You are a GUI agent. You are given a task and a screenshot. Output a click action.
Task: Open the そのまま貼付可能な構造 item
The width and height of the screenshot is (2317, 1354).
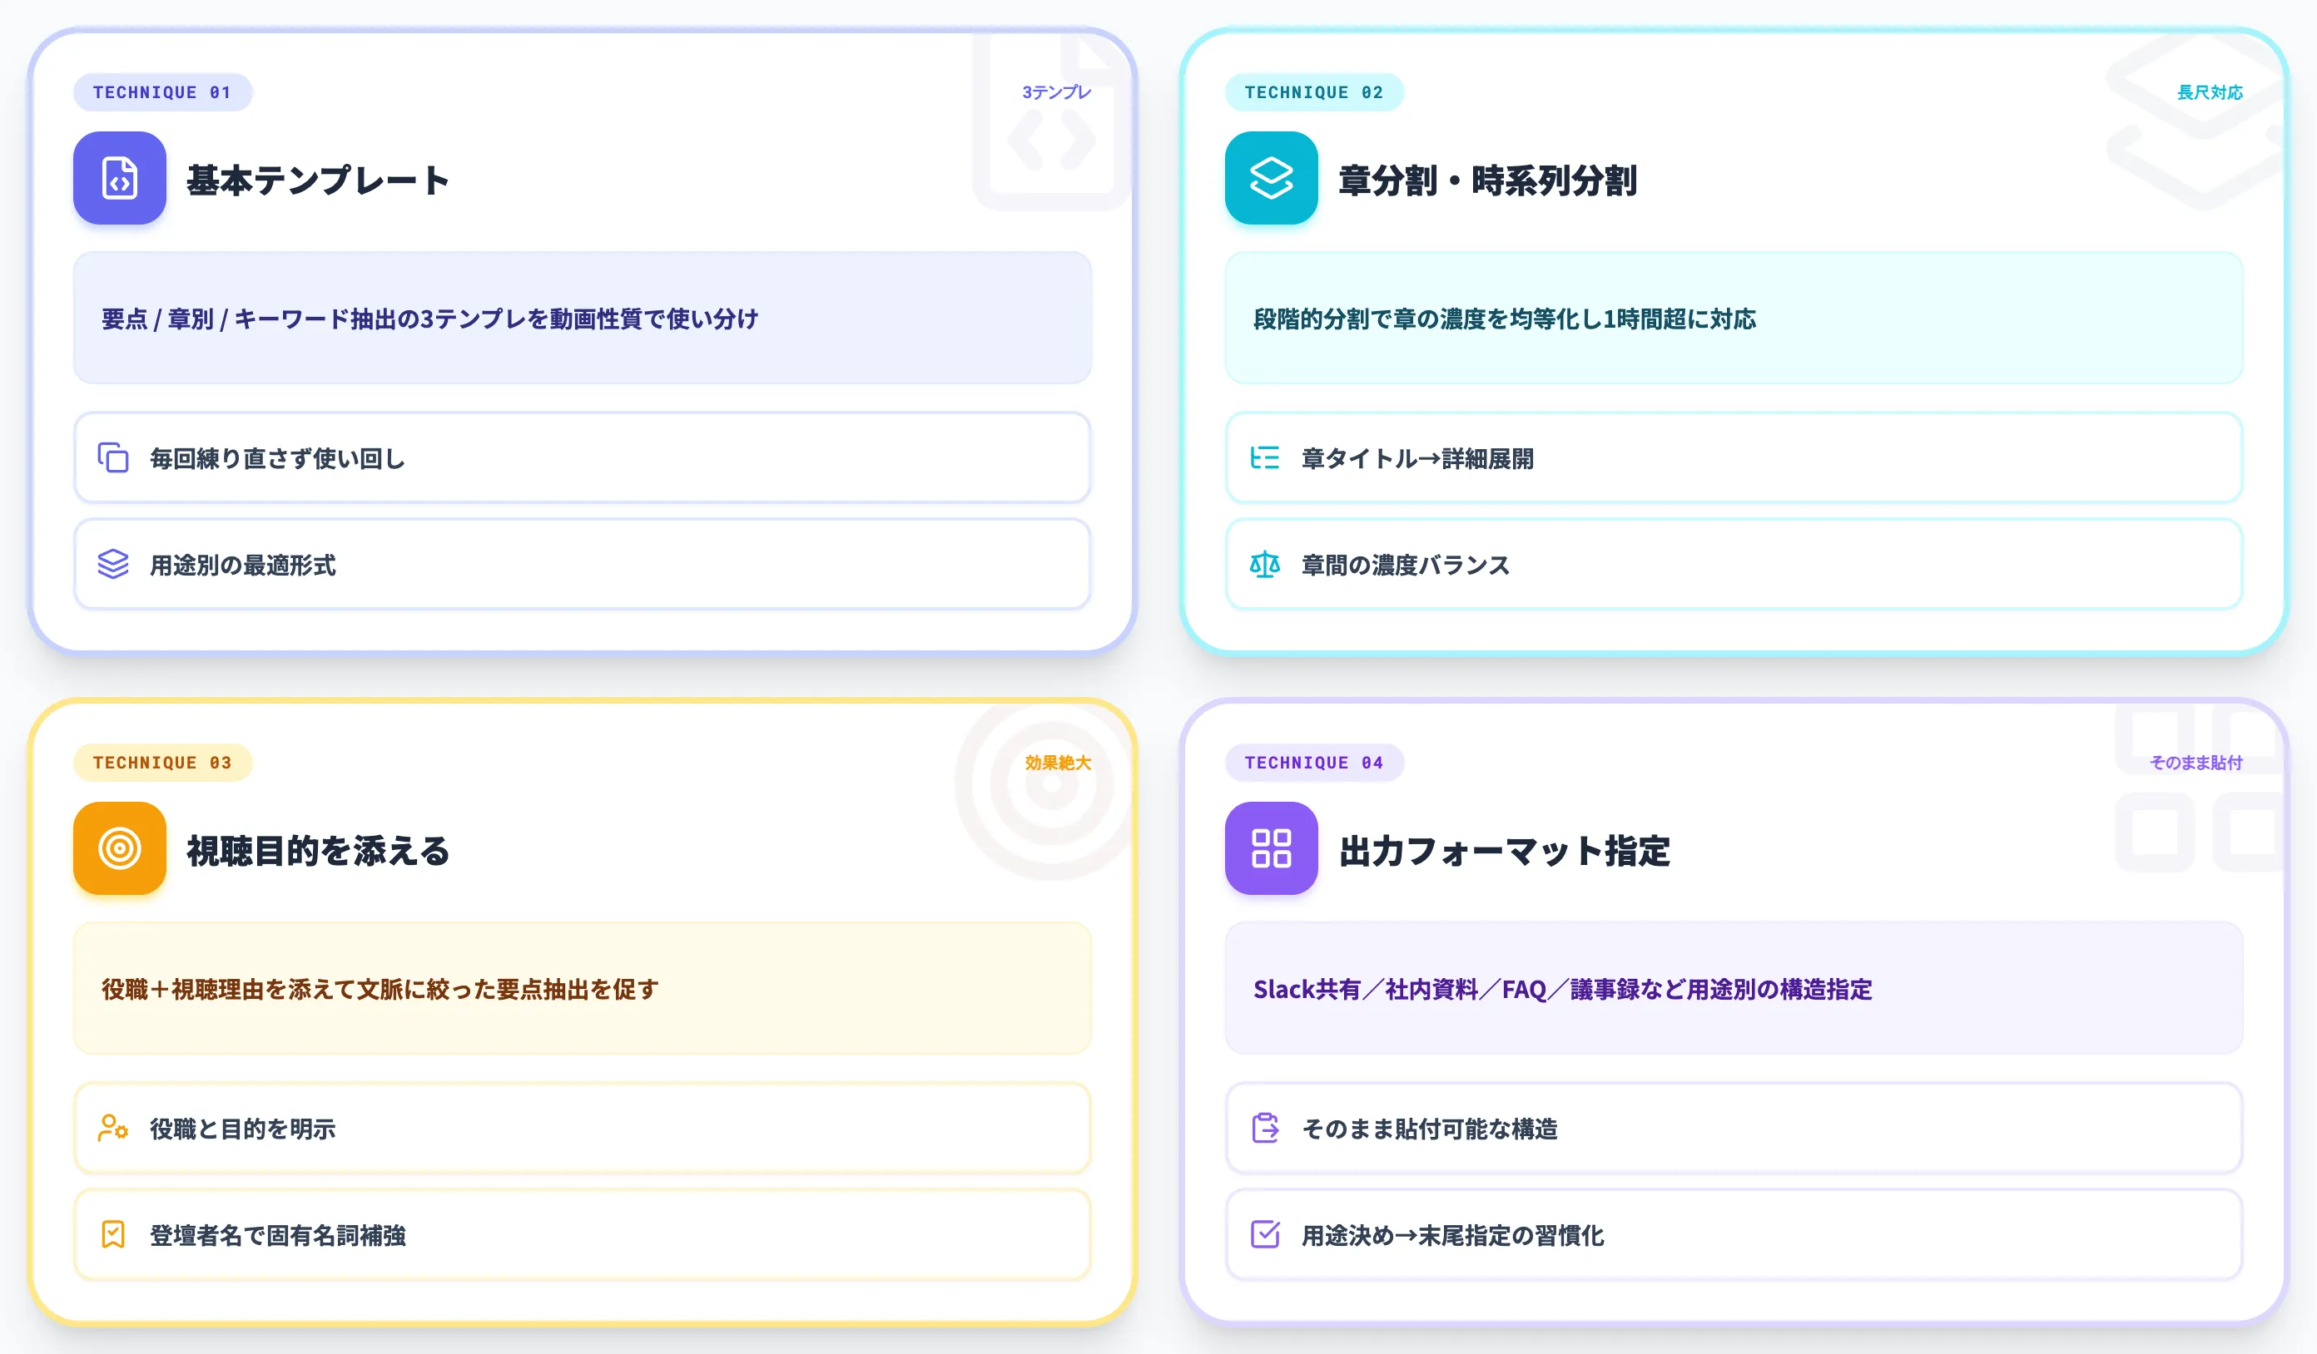pos(1733,1128)
